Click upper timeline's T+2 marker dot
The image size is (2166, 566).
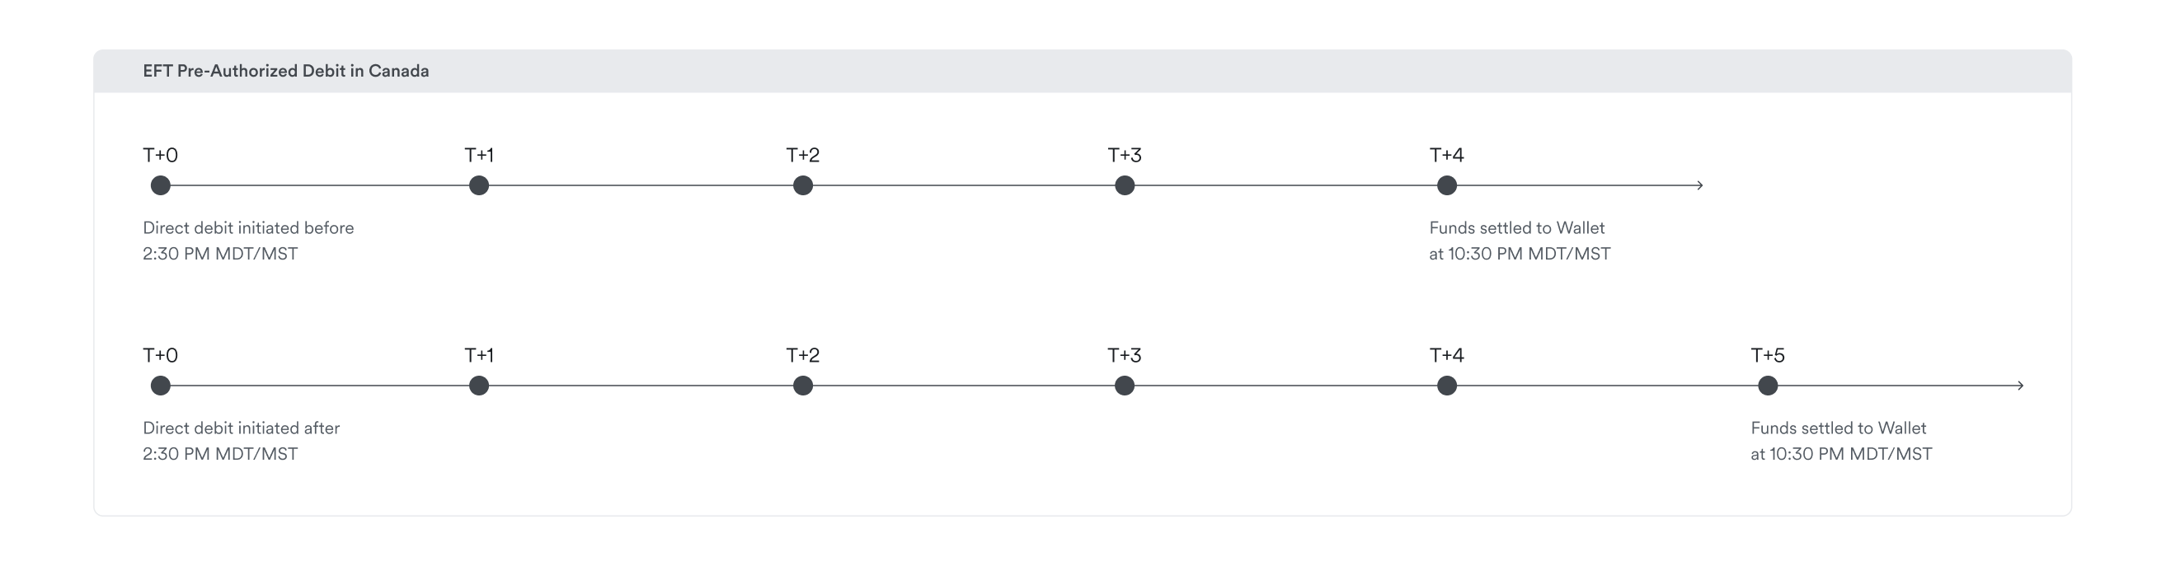(803, 185)
